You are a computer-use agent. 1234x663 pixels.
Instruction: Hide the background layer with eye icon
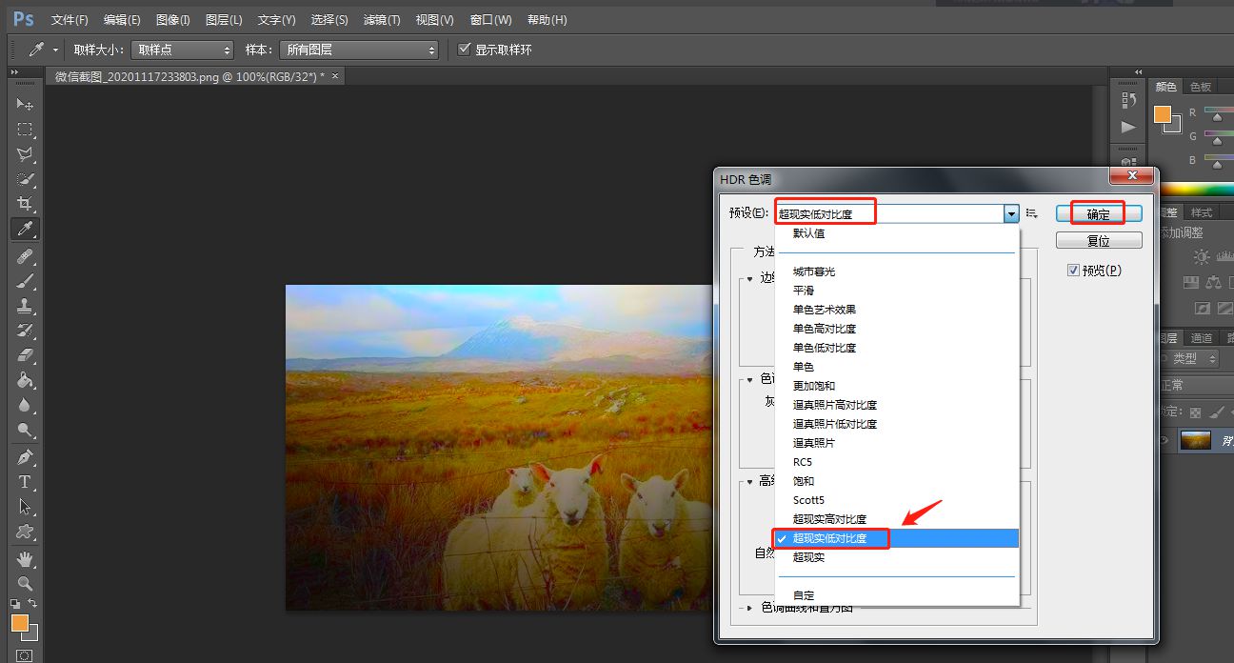[x=1164, y=440]
